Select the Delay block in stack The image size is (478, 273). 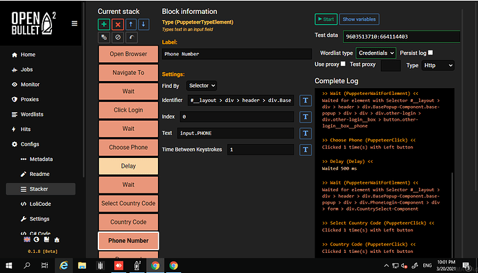[128, 166]
